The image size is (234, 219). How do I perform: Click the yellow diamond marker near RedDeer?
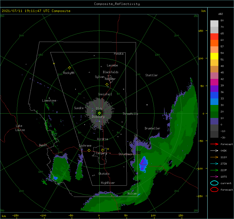[107, 84]
